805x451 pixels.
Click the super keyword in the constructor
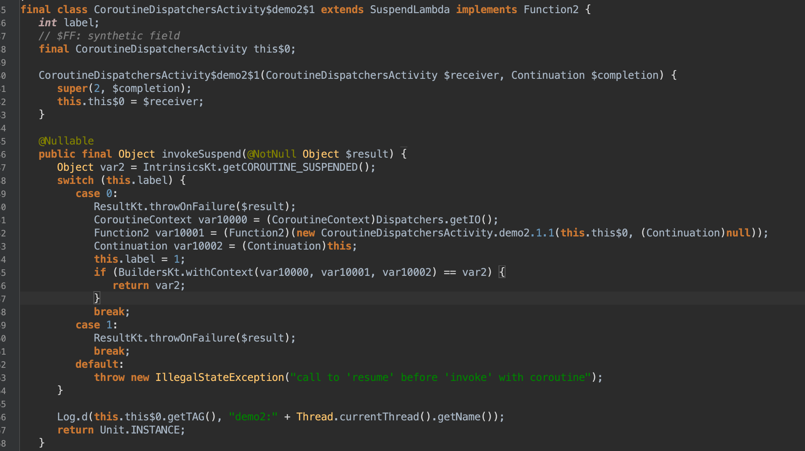(x=72, y=88)
